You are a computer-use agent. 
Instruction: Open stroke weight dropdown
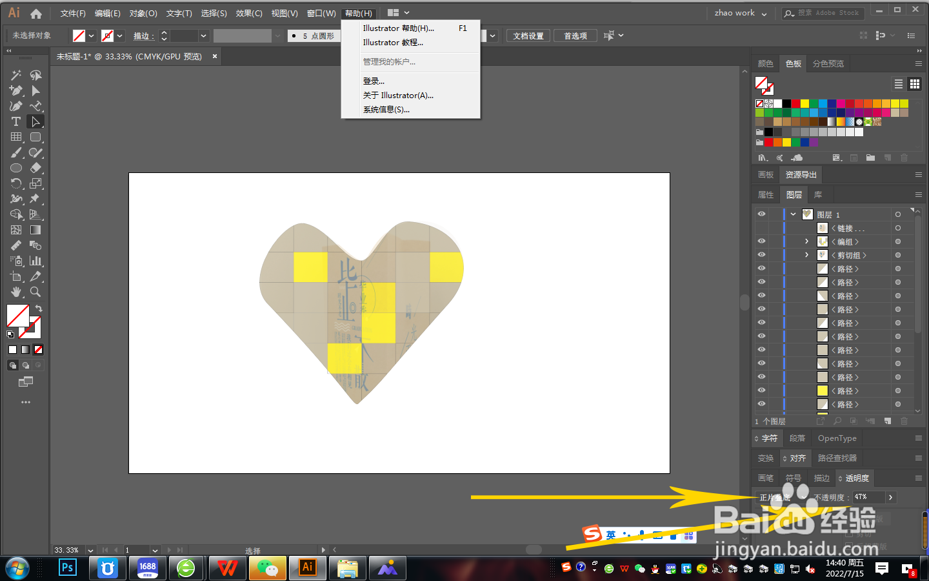point(203,36)
